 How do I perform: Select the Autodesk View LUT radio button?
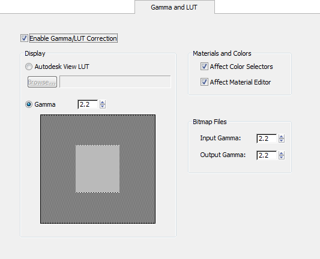coord(29,67)
